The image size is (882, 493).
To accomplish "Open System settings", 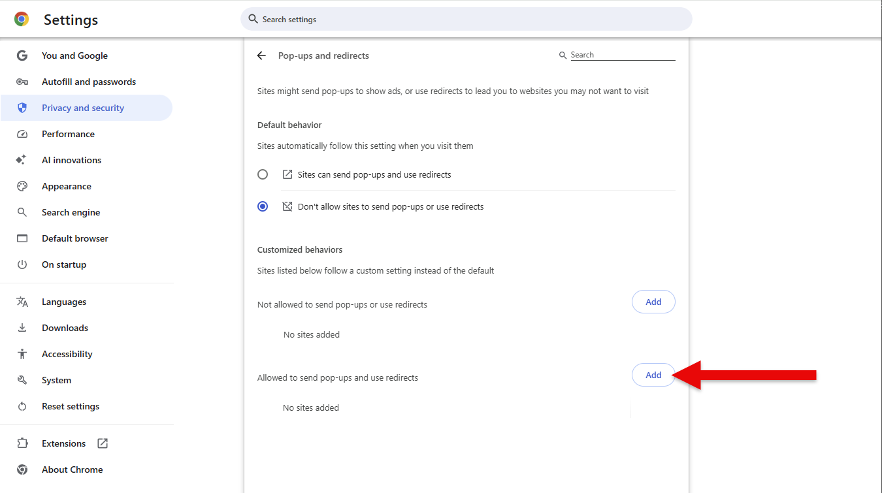I will (56, 380).
